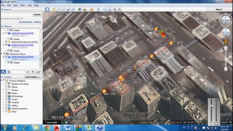Collapse the Temporary Places tree node
Image resolution: width=233 pixels, height=131 pixels.
(1, 53)
